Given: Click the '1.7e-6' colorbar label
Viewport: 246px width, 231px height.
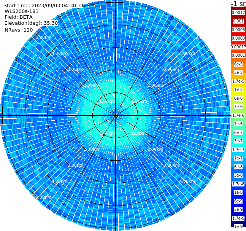Looking at the screenshot, I should [238, 115].
